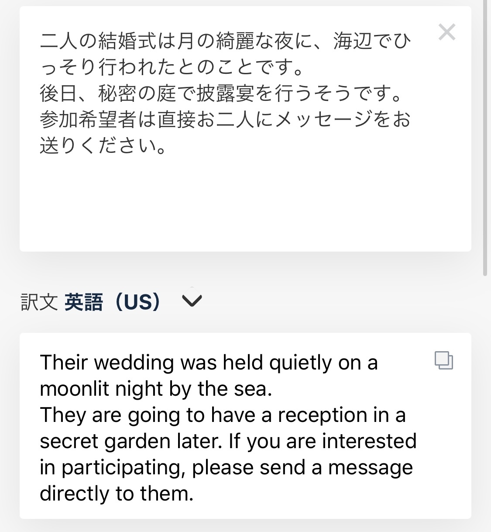The height and width of the screenshot is (532, 491).
Task: Click the line starting 参加希望者は
Action: (225, 120)
